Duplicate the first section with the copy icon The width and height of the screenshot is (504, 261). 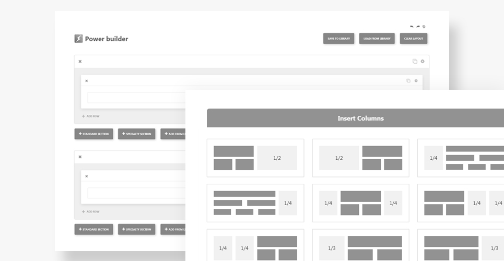(x=415, y=62)
